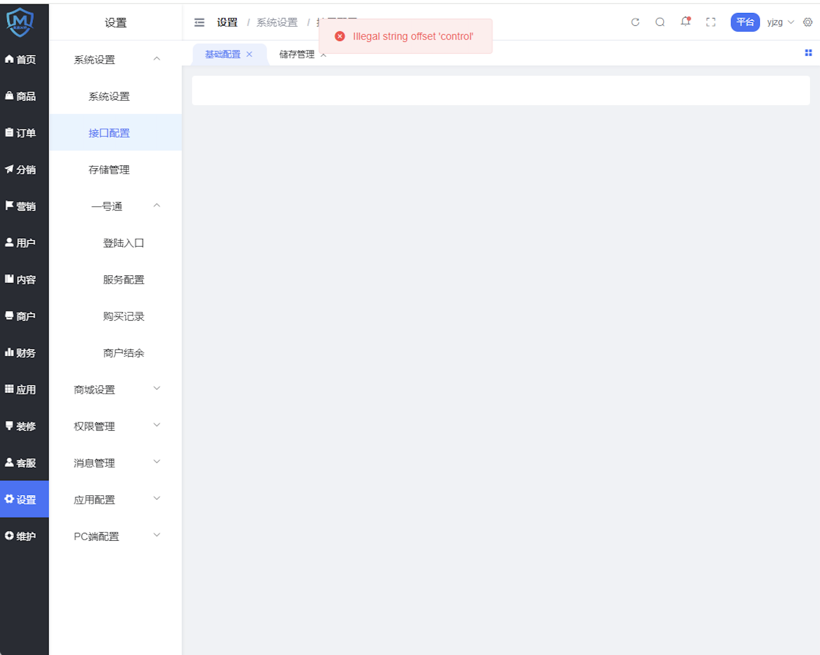Screen dimensions: 820x655
Task: Click the empty white content card
Action: [x=501, y=90]
